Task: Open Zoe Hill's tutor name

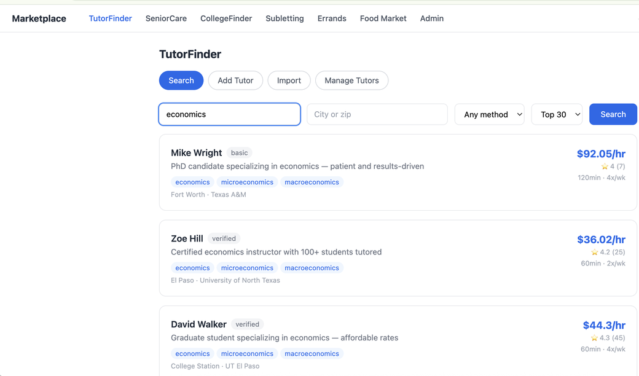Action: [x=187, y=238]
